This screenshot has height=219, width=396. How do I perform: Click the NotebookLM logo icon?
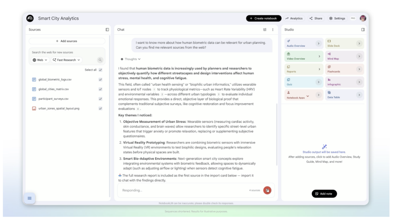tap(30, 18)
